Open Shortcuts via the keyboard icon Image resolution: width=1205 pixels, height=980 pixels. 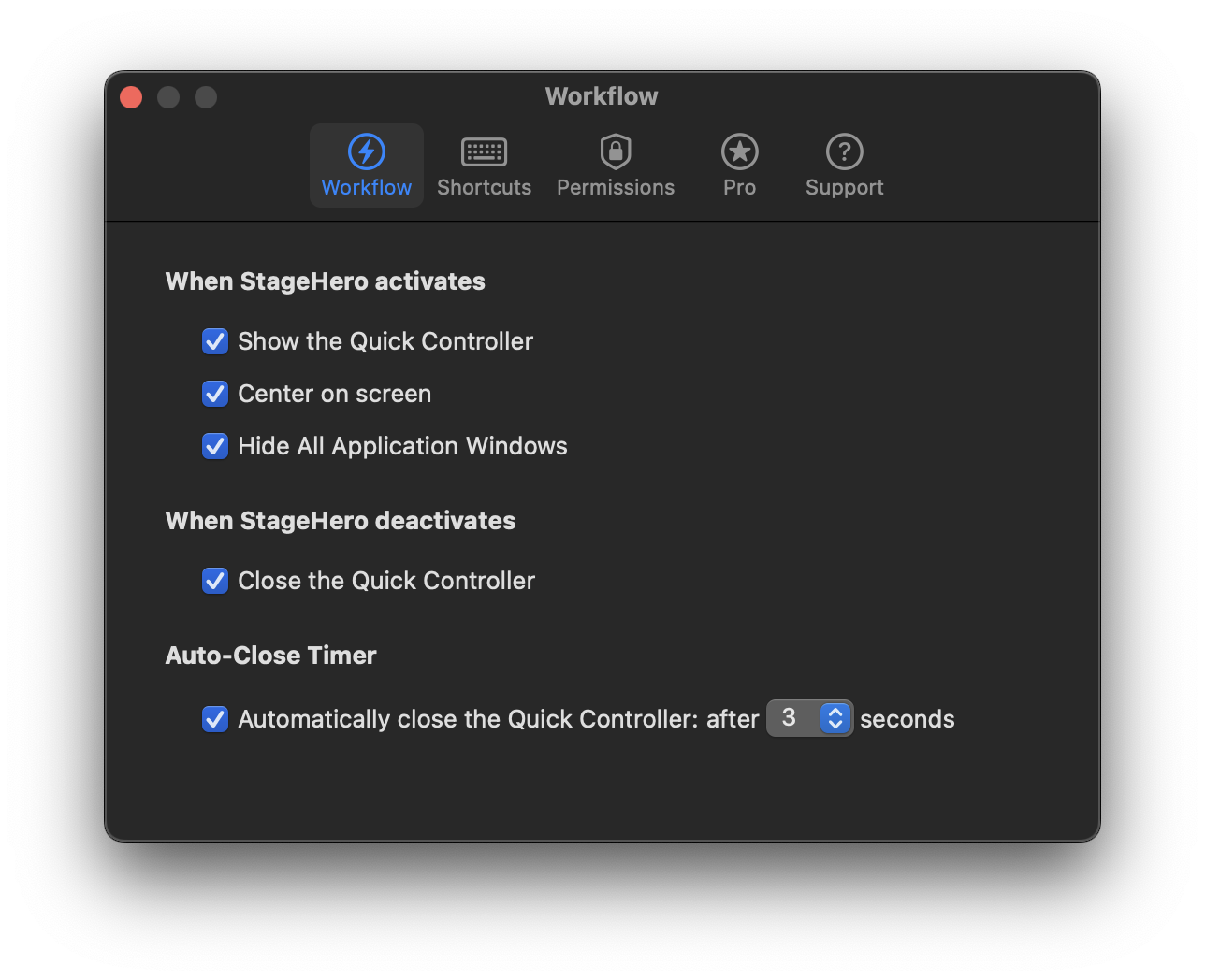click(x=484, y=151)
